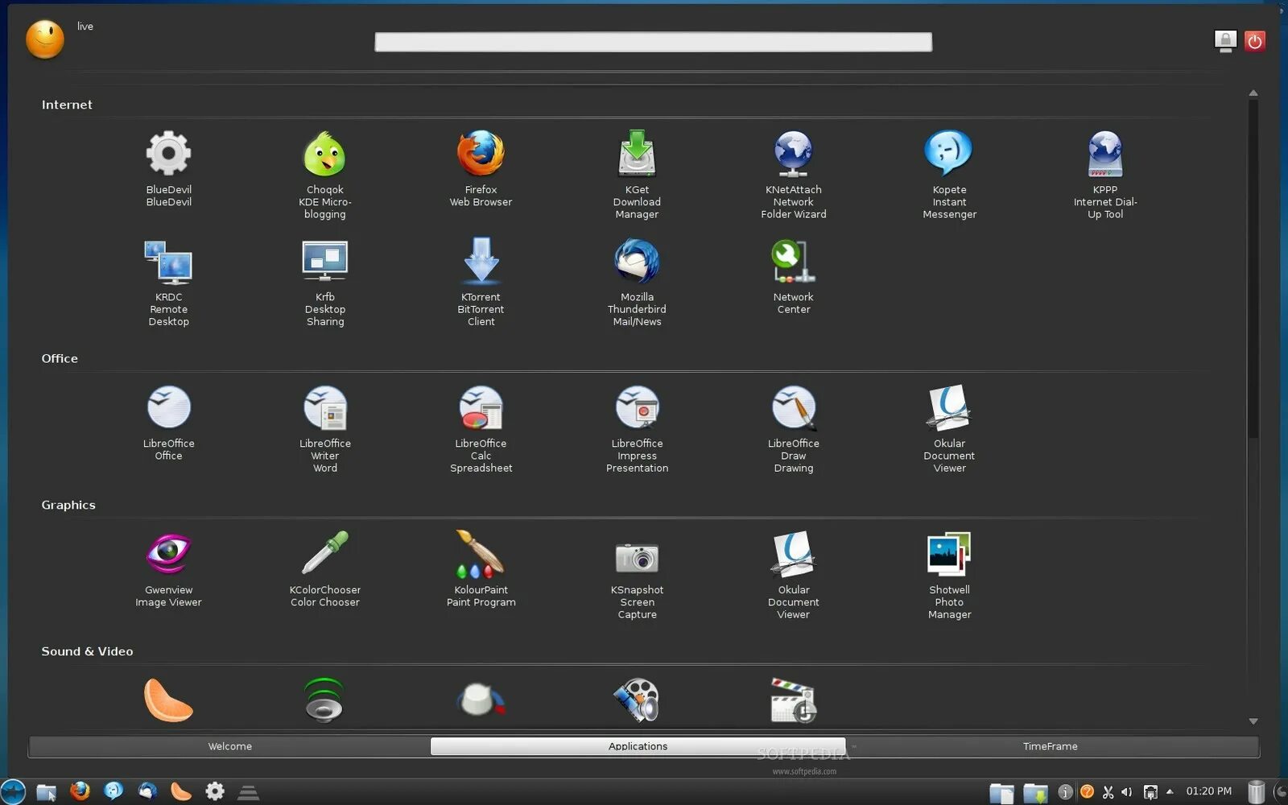Viewport: 1288px width, 805px height.
Task: Expand hidden system tray icons arrow
Action: [x=1170, y=791]
